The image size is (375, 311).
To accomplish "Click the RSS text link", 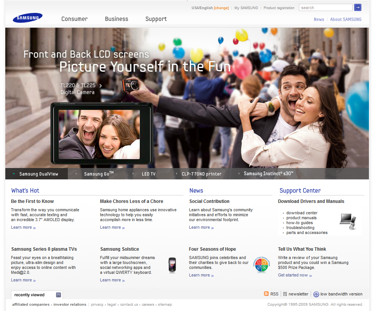I will click(274, 294).
